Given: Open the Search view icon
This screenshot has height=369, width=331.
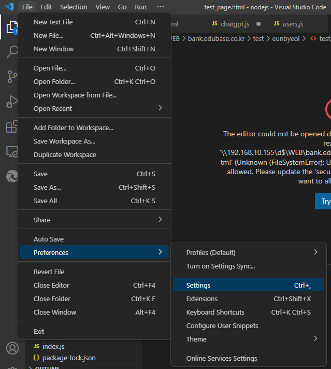Looking at the screenshot, I should pos(12,51).
